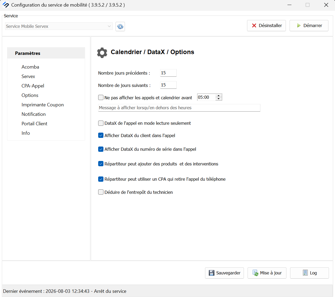Viewport: 335px width, 297px height.
Task: Enable Ne pas afficher les appels checkbox
Action: pos(101,97)
